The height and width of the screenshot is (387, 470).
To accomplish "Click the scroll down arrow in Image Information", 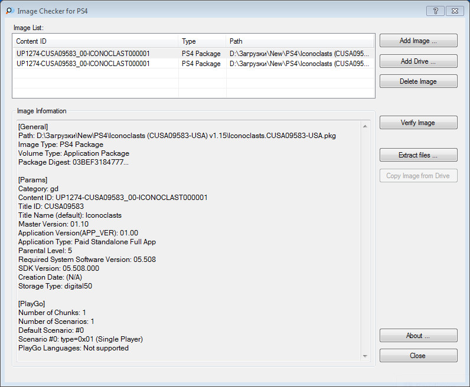I will [365, 356].
